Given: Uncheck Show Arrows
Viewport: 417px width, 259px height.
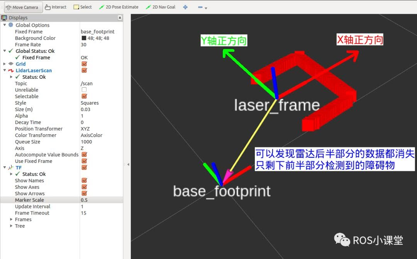Looking at the screenshot, I should click(x=84, y=193).
